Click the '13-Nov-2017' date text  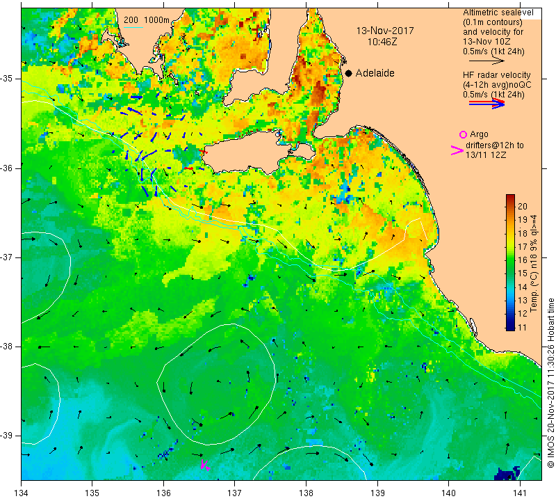click(385, 31)
